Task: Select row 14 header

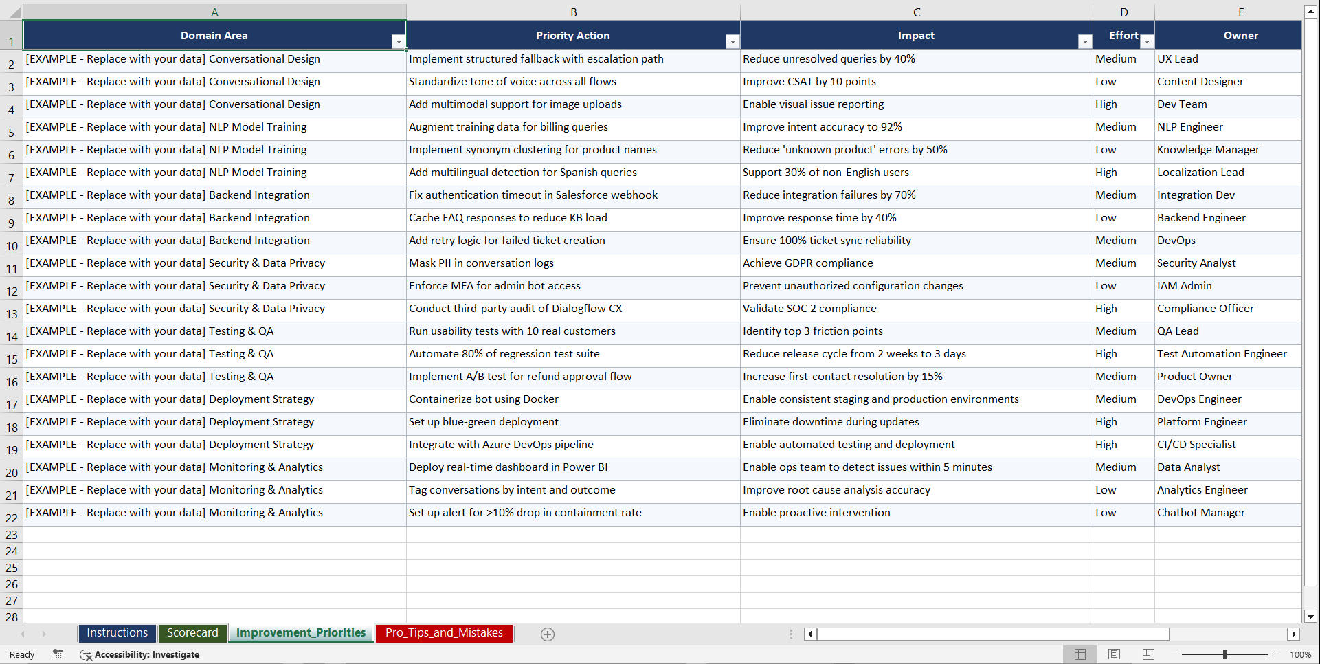Action: [x=11, y=333]
